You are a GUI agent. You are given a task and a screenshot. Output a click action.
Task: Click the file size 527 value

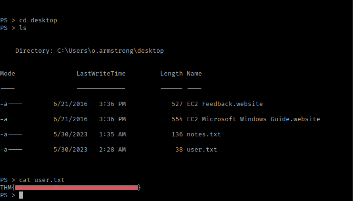(177, 104)
